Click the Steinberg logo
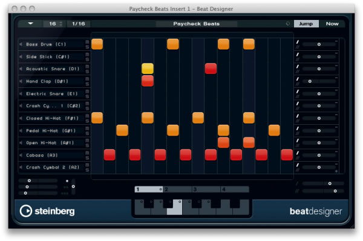 click(x=47, y=211)
